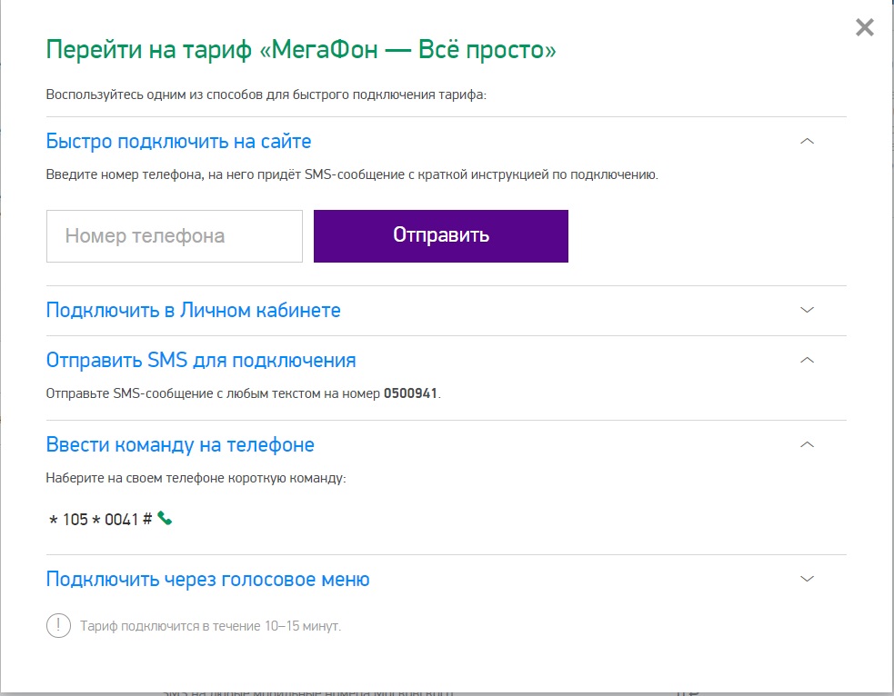Screen dimensions: 894x696
Task: Collapse the «Ввести команду на телефоне» section
Action: (x=805, y=443)
